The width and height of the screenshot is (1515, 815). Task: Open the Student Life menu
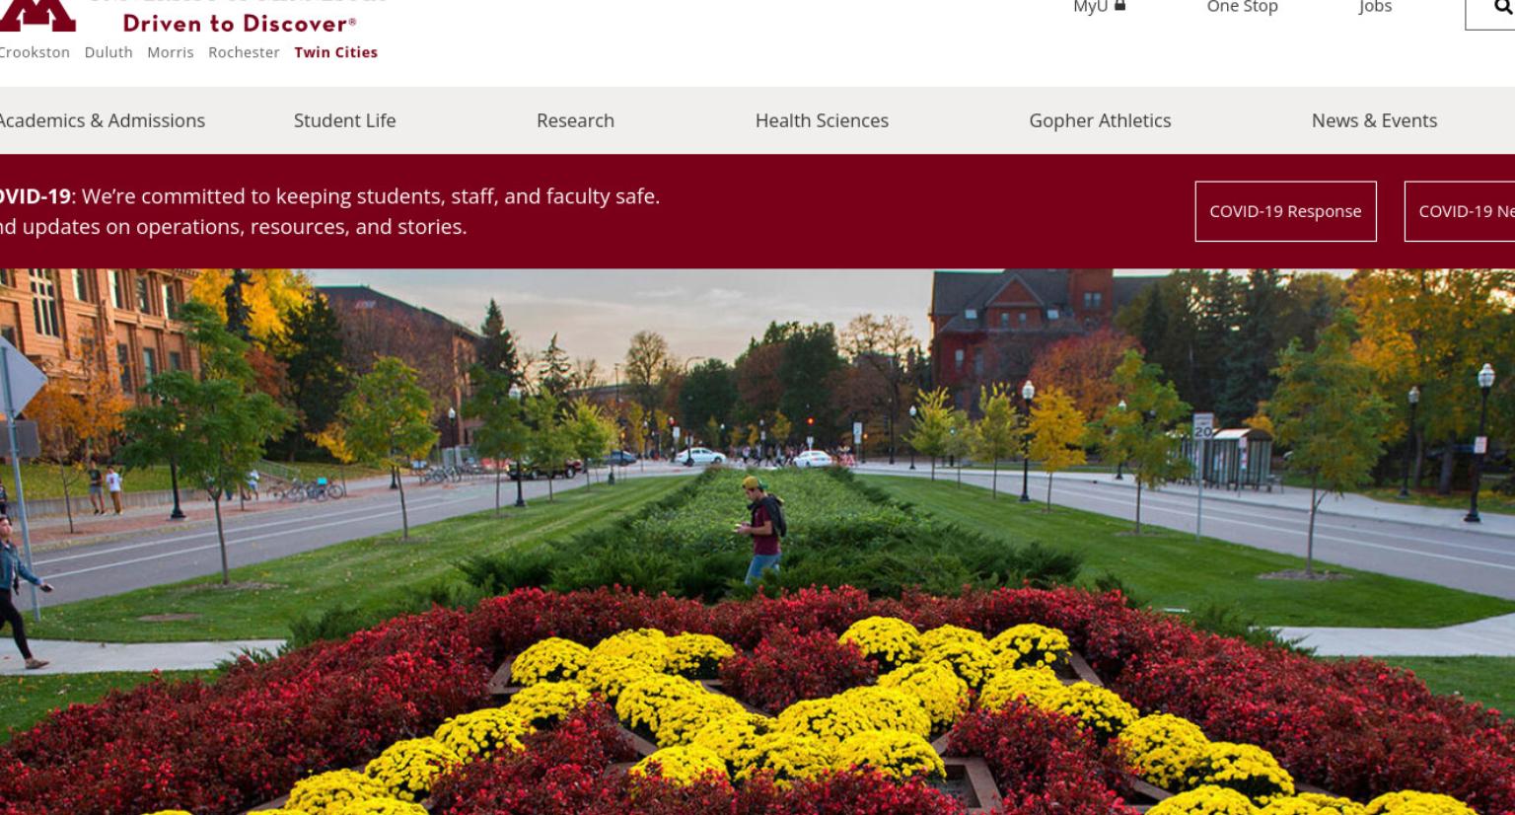coord(344,120)
